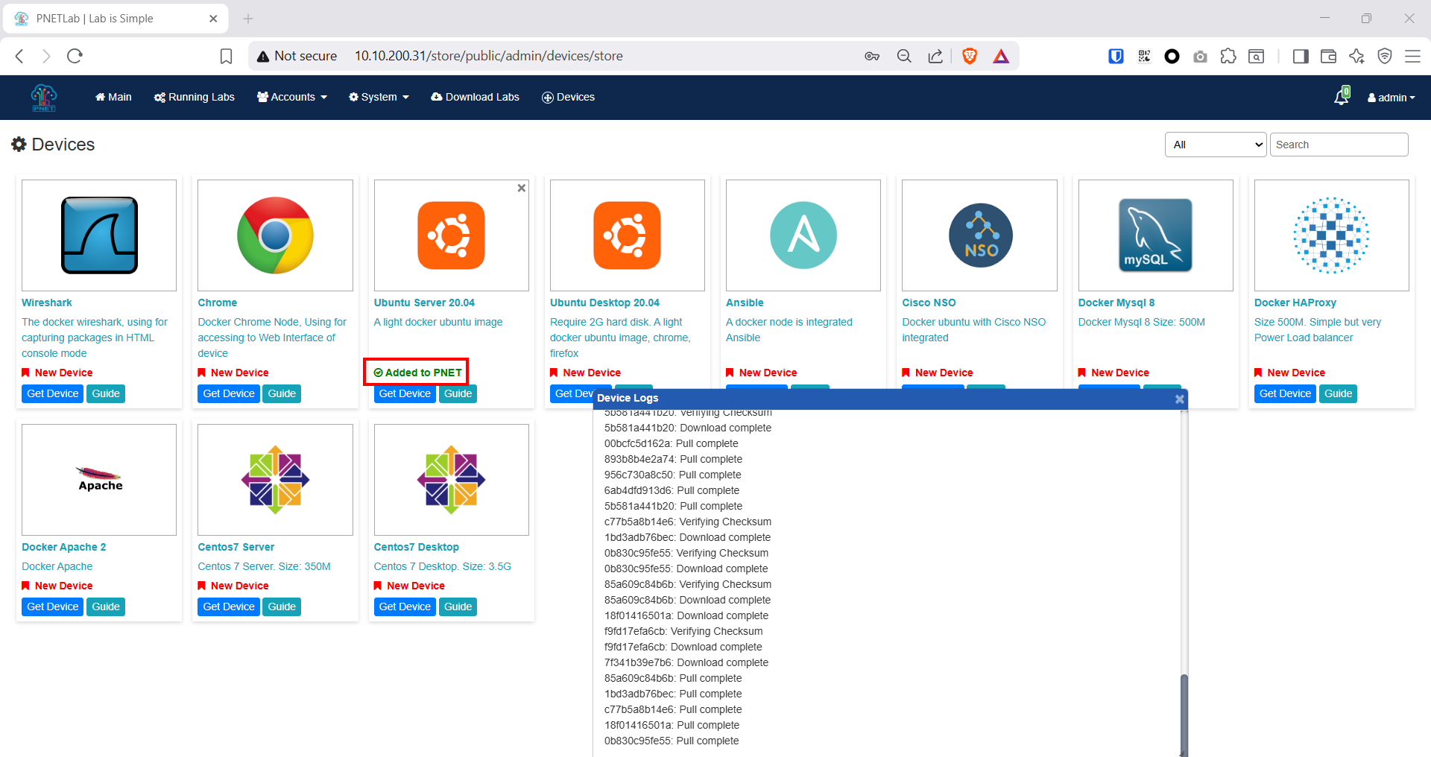Open Guide for Wireshark
Viewport: 1431px width, 757px height.
coord(106,393)
